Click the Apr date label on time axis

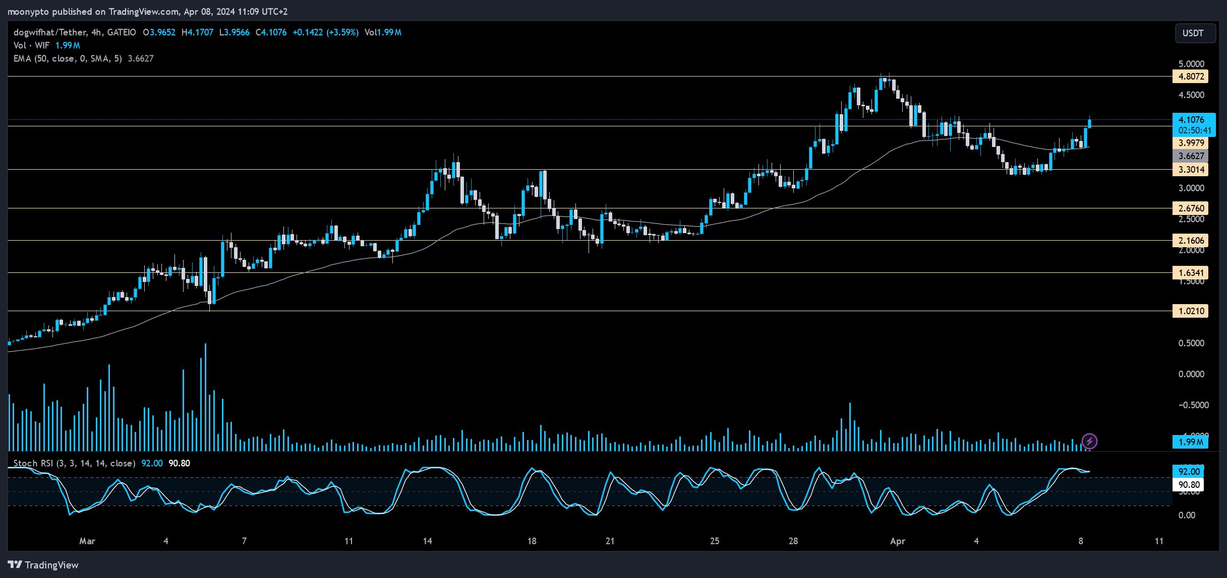click(898, 541)
